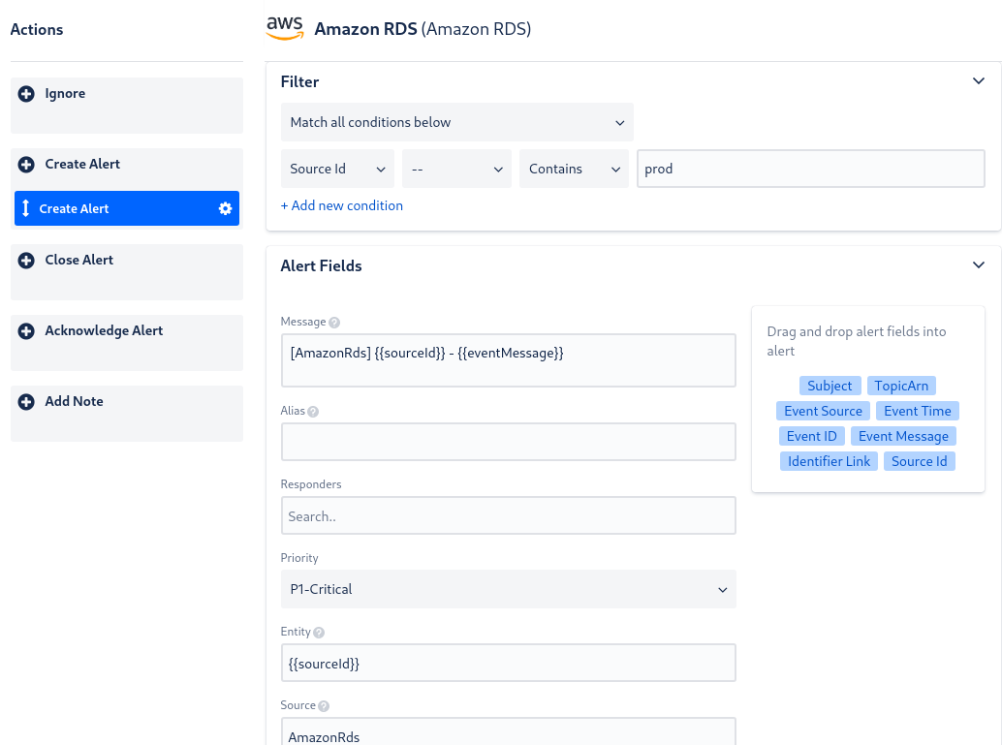The height and width of the screenshot is (745, 1002).
Task: Click the plus icon next to Ignore
Action: (x=26, y=94)
